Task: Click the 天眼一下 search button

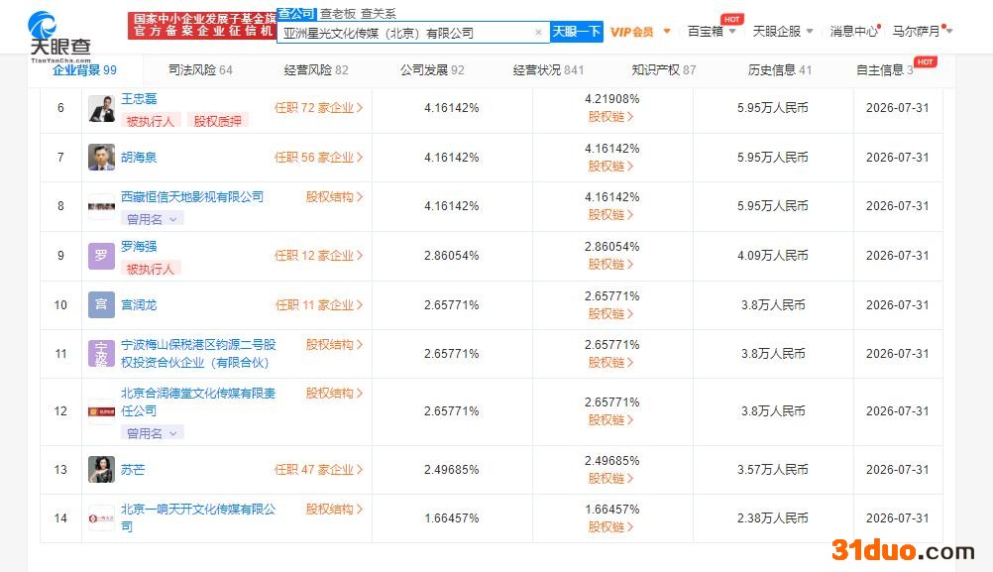Action: (x=576, y=32)
